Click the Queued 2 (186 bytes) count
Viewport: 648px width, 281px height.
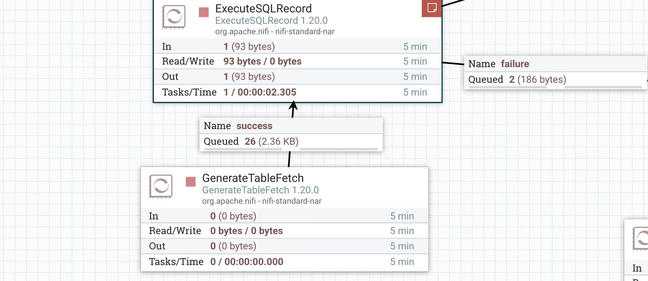[538, 80]
